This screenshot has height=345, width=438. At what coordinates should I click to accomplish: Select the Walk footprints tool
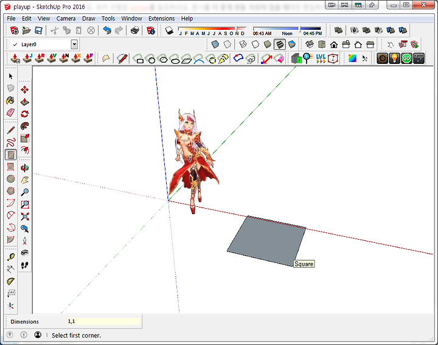click(24, 265)
